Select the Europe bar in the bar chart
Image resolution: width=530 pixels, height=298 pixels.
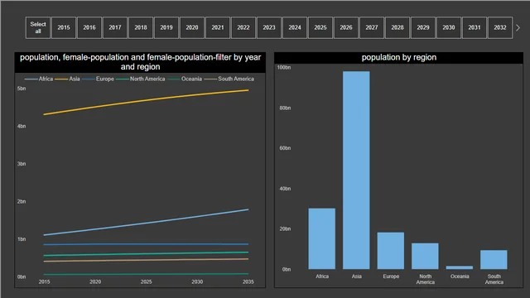[x=391, y=251]
